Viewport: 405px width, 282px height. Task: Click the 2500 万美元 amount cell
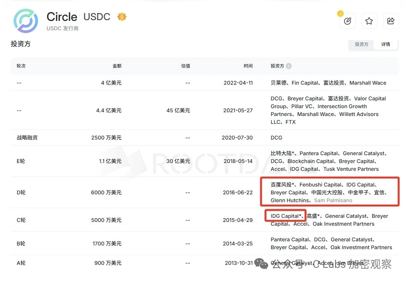pos(106,138)
